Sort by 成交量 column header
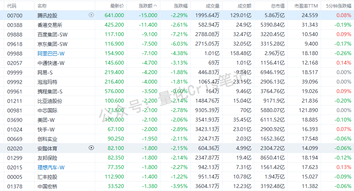354x191 pixels. pos(213,6)
